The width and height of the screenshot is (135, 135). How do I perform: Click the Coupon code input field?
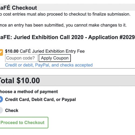[x=21, y=58]
